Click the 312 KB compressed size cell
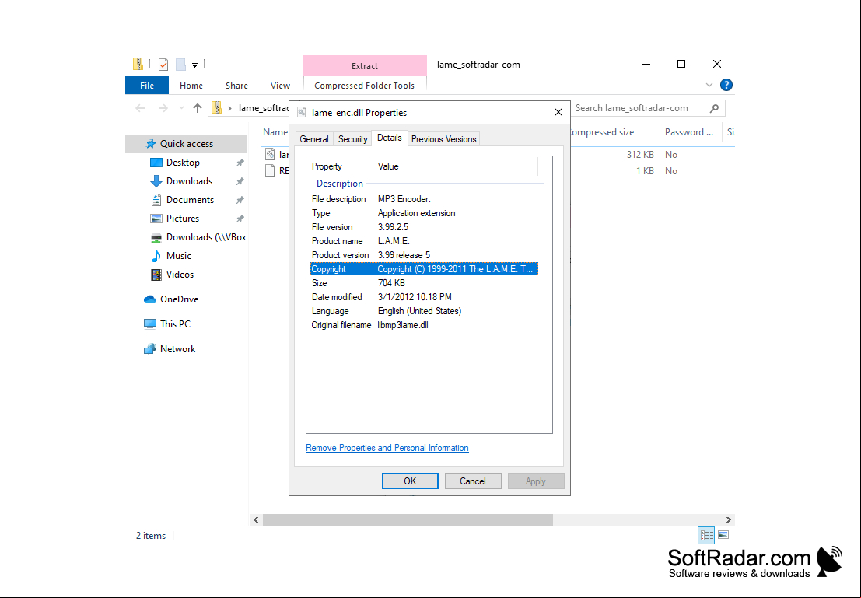Screen dimensions: 861x598 tap(639, 155)
